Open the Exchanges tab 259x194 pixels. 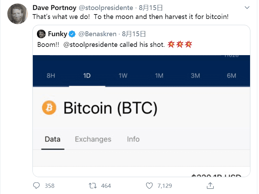pyautogui.click(x=93, y=139)
